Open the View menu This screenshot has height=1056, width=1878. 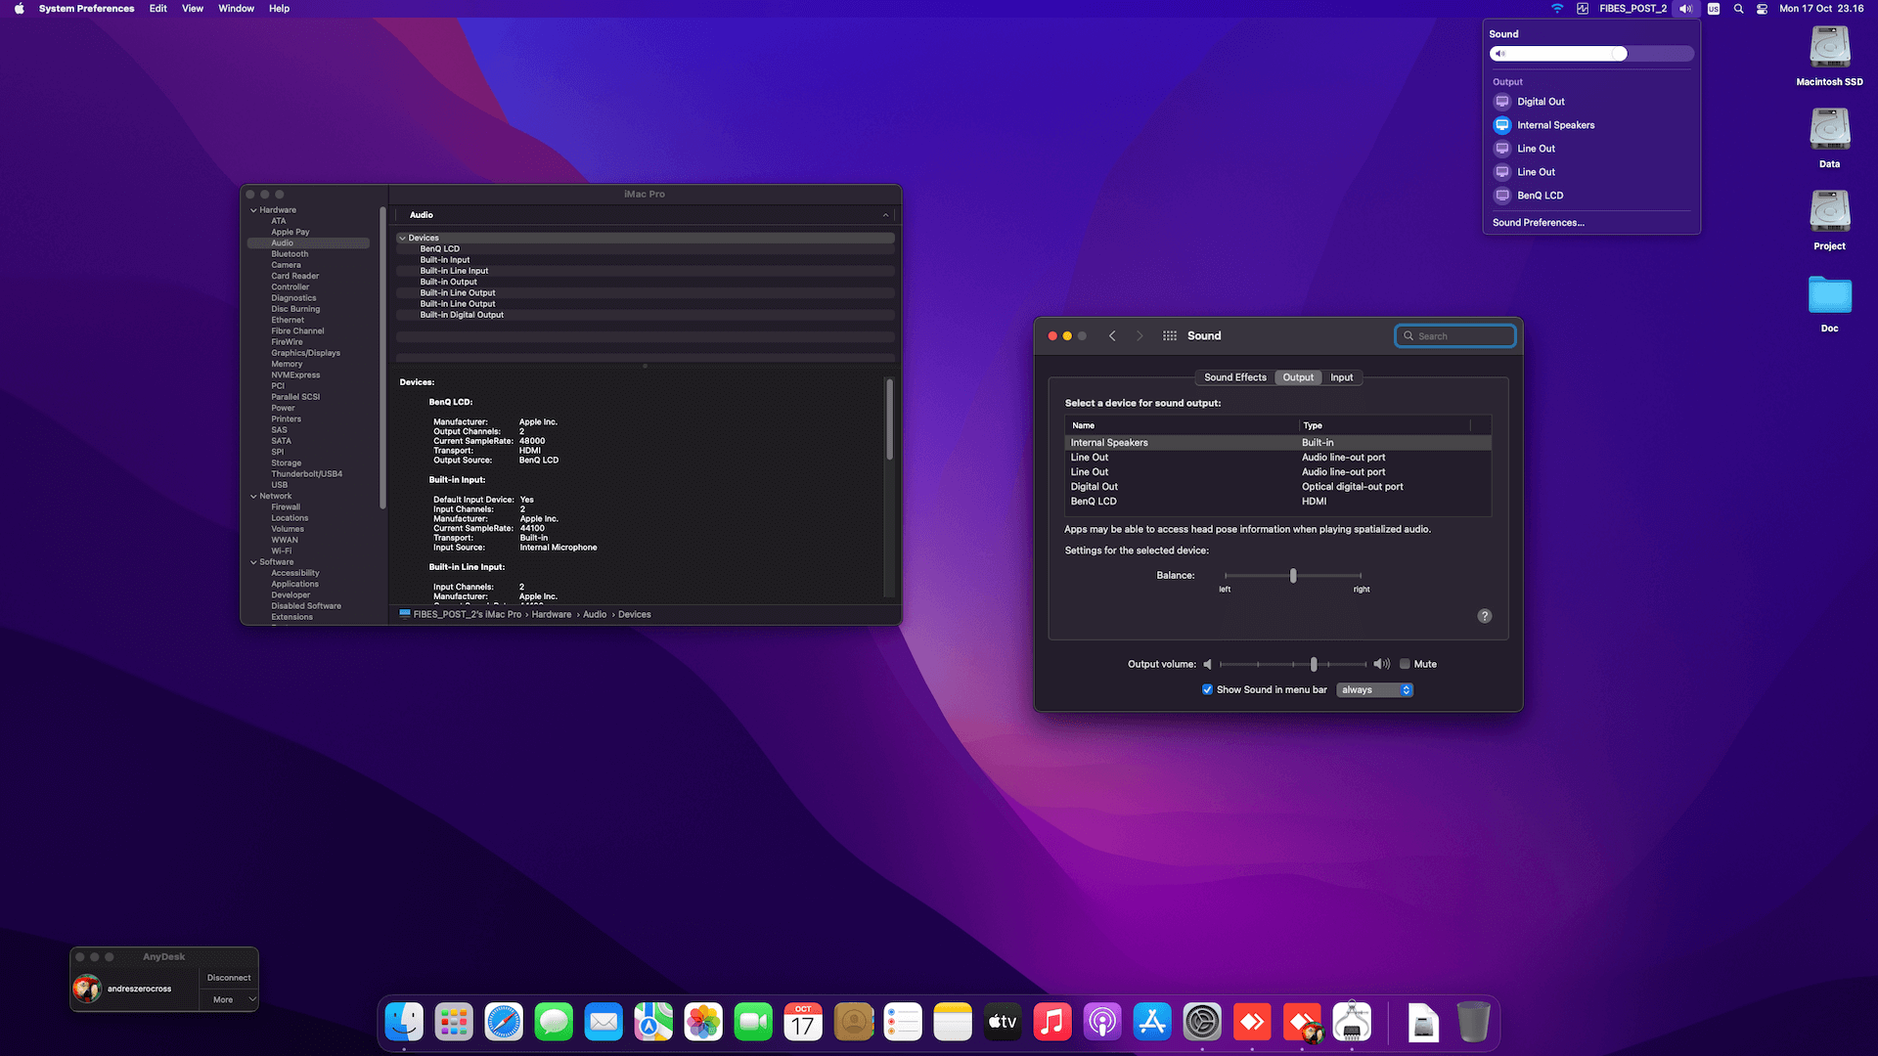(193, 8)
